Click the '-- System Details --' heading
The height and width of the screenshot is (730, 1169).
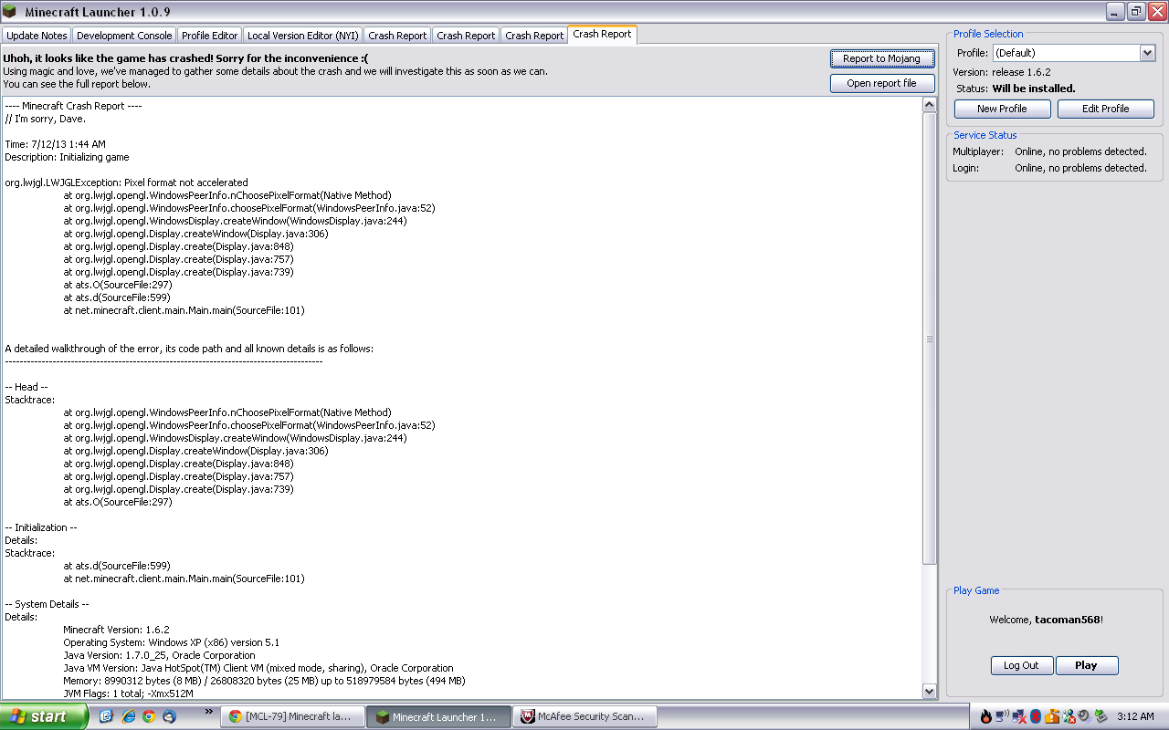coord(47,604)
